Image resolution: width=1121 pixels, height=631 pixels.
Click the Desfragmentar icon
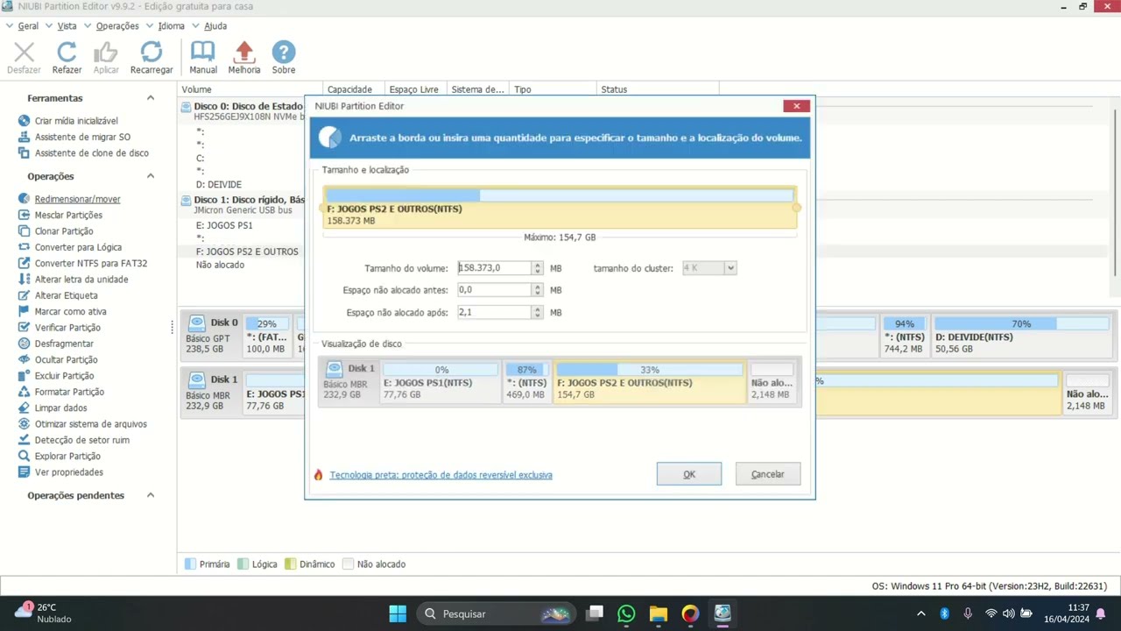(25, 344)
